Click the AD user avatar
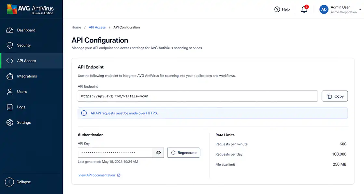 [324, 9]
